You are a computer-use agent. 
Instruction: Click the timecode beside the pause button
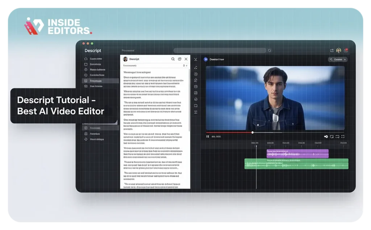[x=216, y=136]
